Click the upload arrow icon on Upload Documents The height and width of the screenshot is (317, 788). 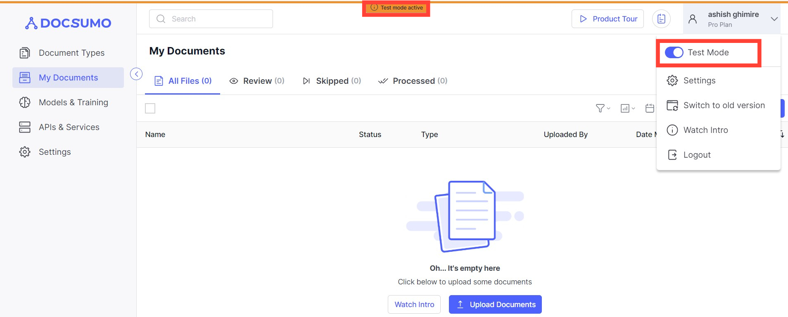(x=460, y=305)
